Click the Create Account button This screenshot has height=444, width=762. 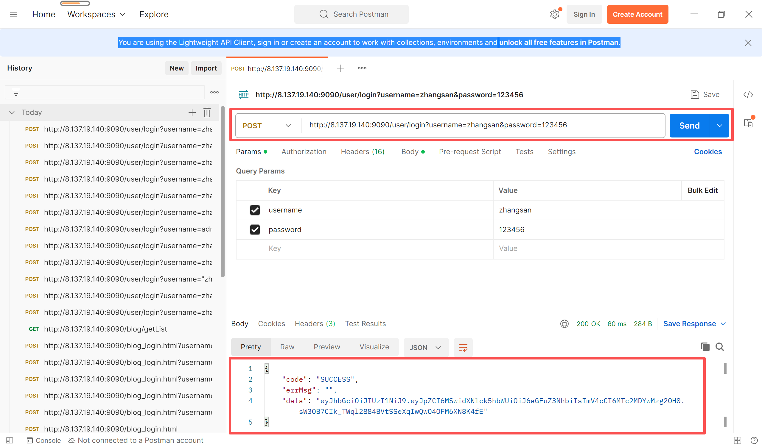coord(637,14)
